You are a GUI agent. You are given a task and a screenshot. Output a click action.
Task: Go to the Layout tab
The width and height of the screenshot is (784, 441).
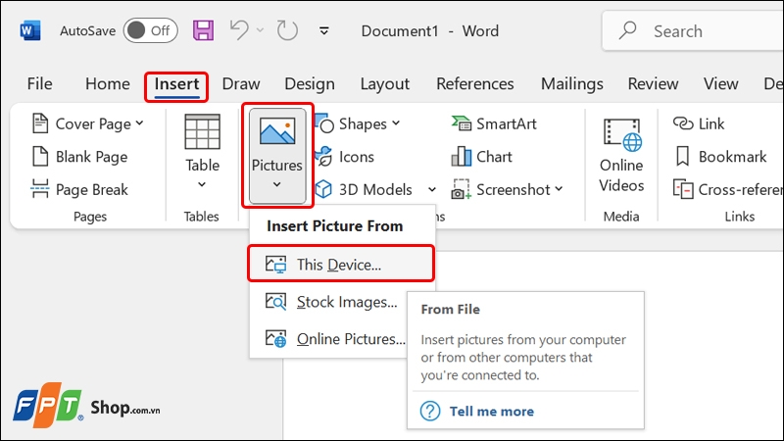pyautogui.click(x=385, y=84)
